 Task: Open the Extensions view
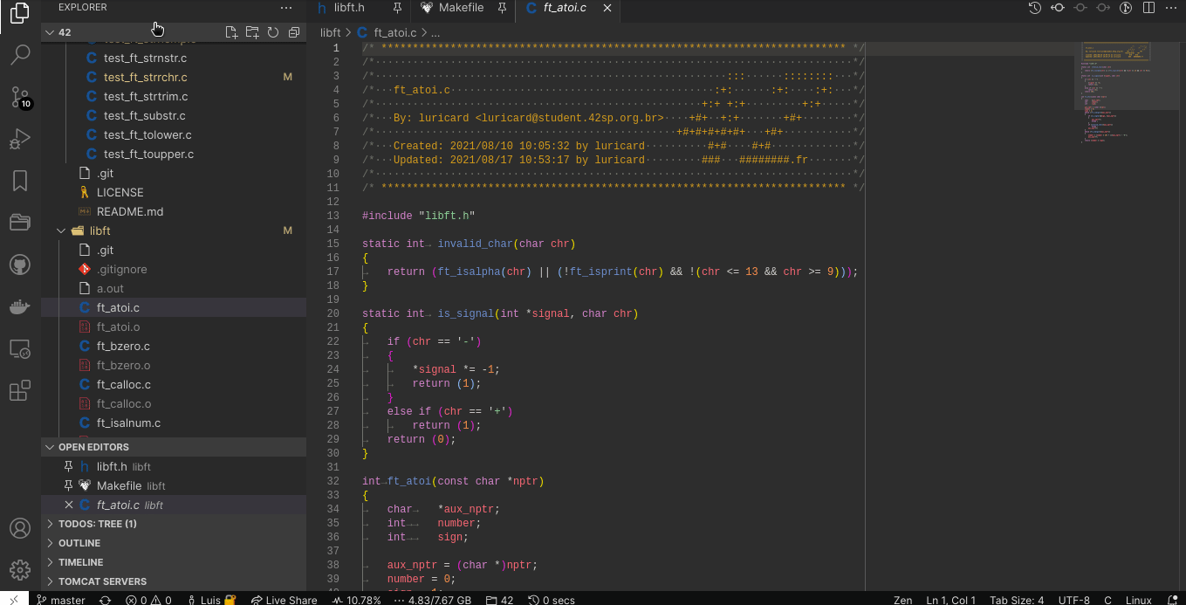pos(19,390)
